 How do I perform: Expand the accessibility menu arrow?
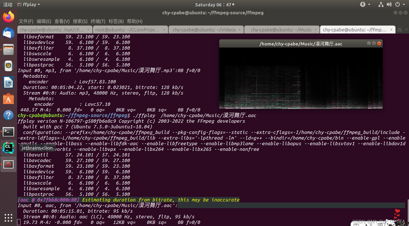click(x=369, y=4)
